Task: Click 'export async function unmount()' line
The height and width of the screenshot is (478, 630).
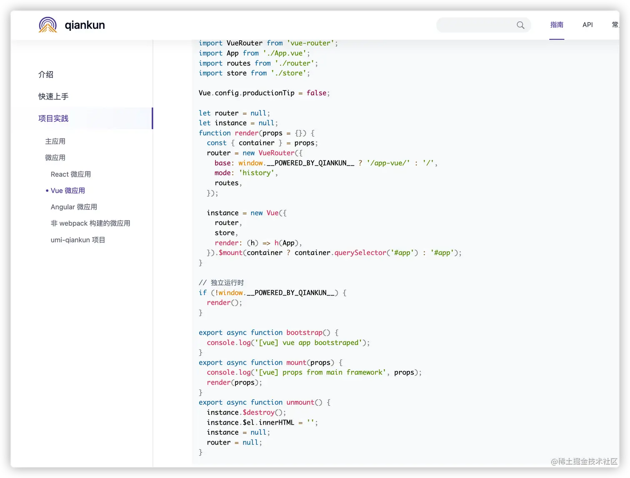Action: click(265, 403)
